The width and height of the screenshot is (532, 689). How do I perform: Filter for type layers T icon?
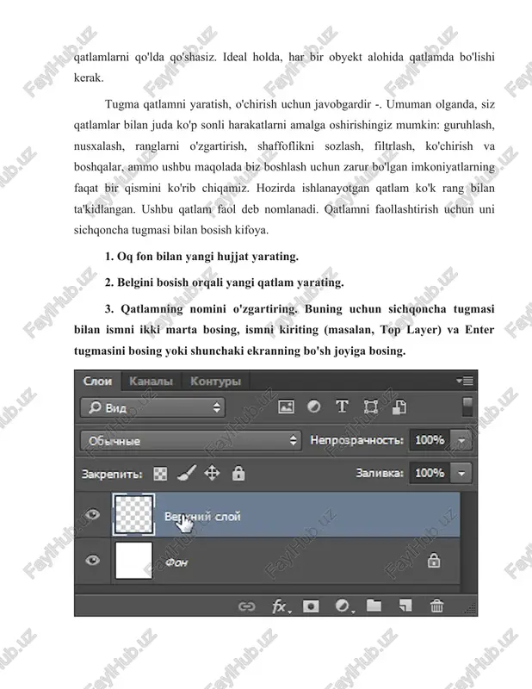click(342, 407)
